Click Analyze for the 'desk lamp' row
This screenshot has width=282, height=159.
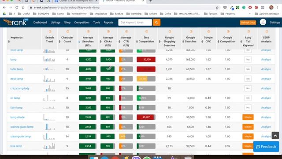coord(266,79)
